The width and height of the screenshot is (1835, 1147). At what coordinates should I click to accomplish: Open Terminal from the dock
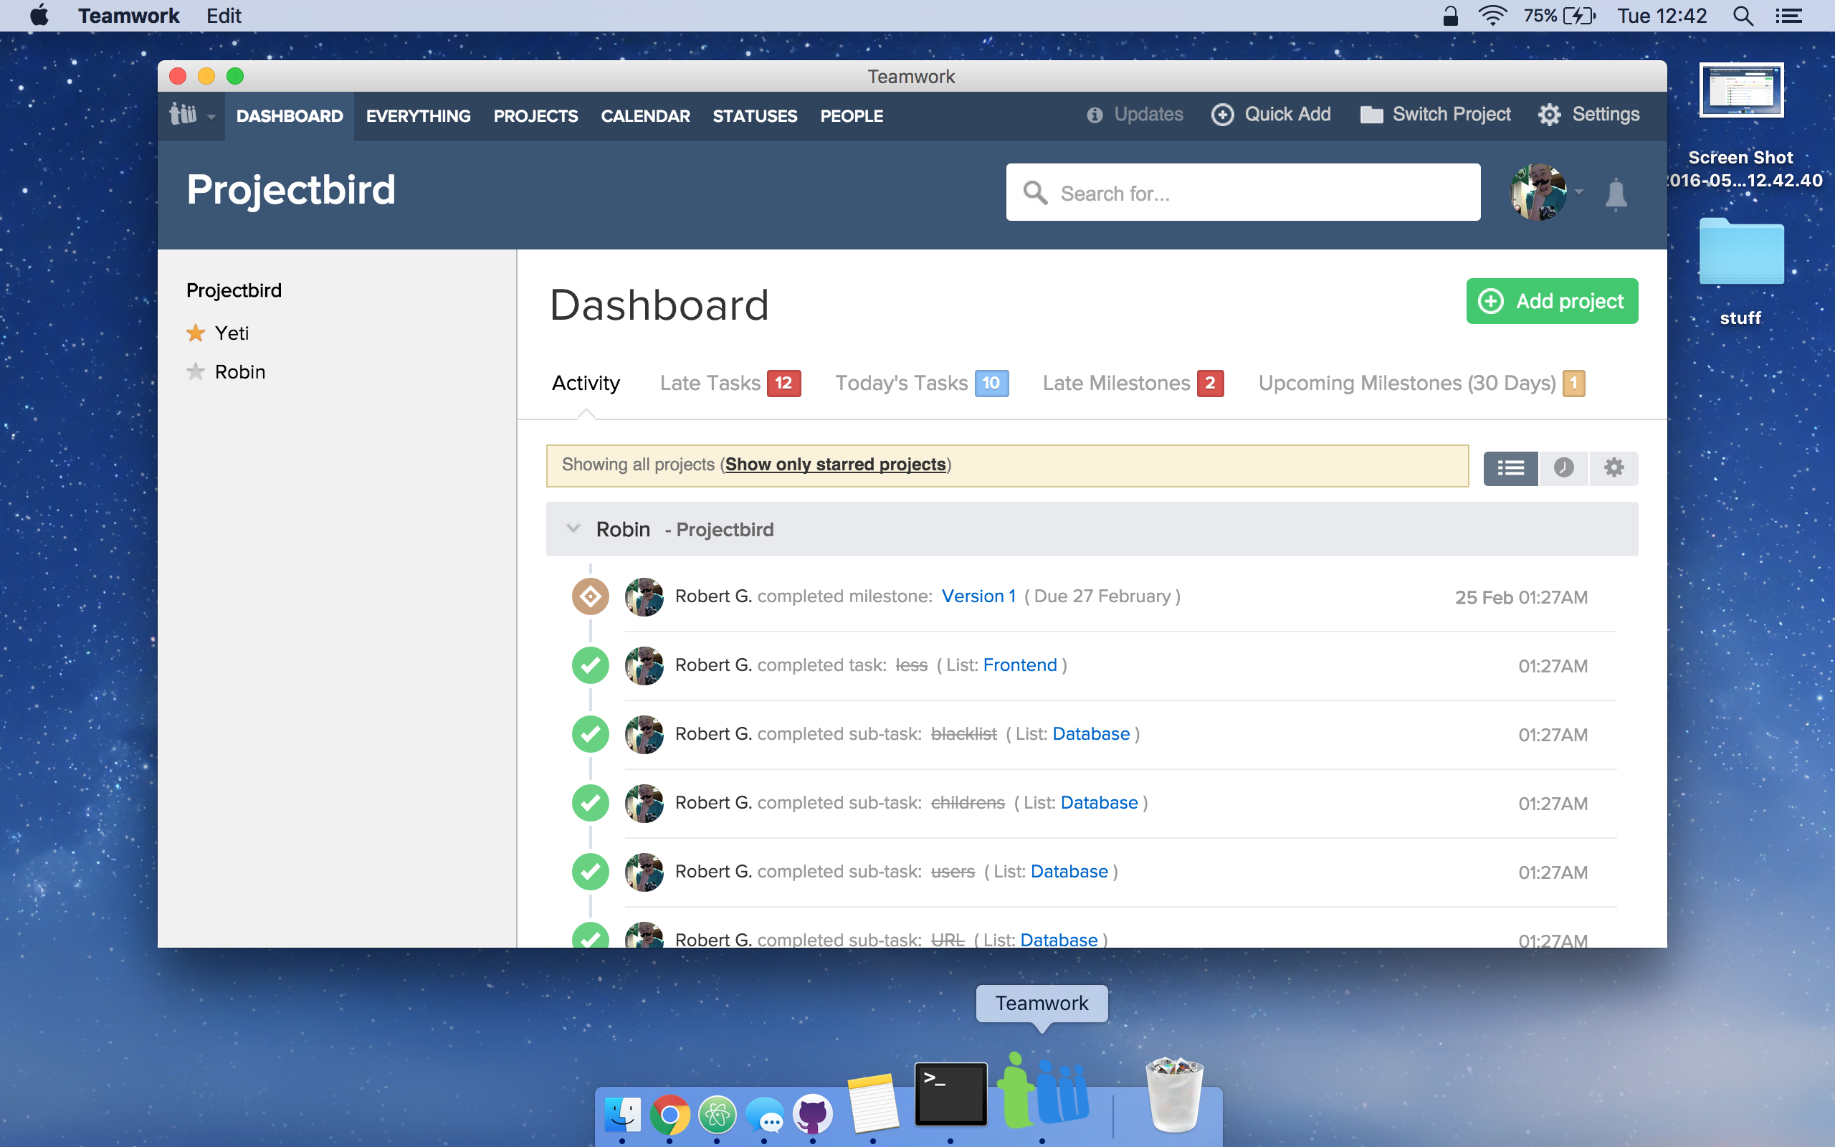click(950, 1094)
